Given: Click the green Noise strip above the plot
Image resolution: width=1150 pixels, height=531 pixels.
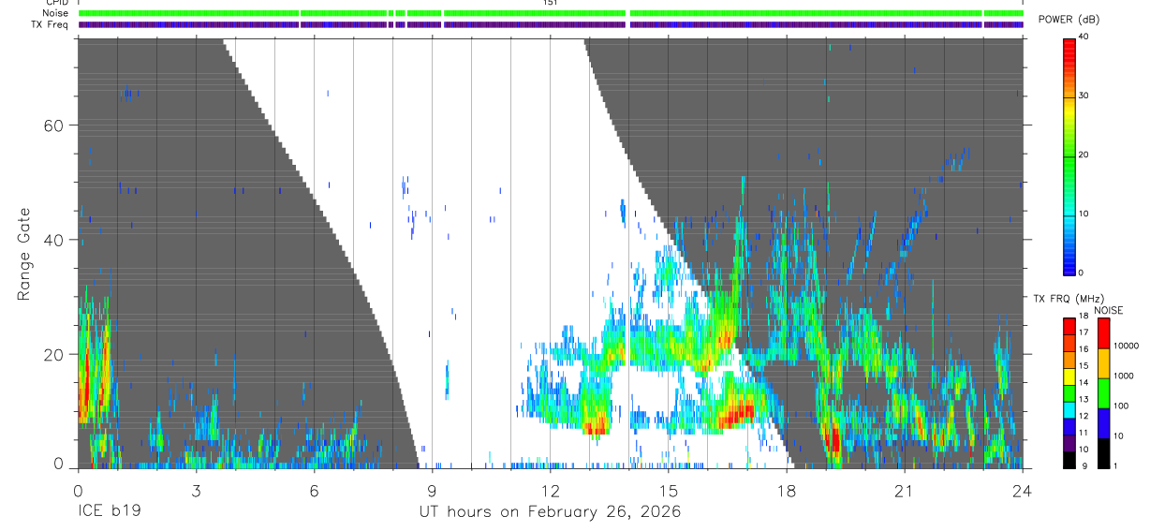Looking at the screenshot, I should [551, 13].
